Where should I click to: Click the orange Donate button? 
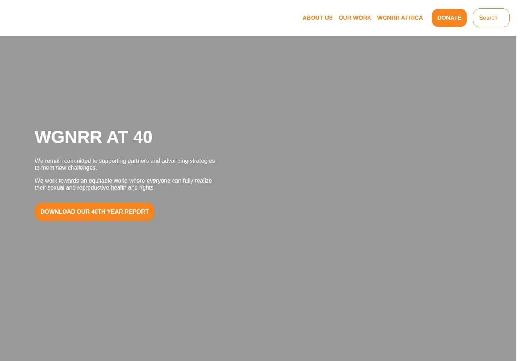pos(449,18)
